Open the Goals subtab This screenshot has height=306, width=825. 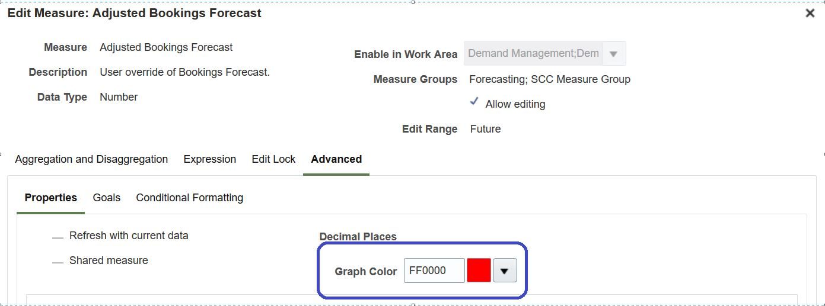(x=107, y=198)
